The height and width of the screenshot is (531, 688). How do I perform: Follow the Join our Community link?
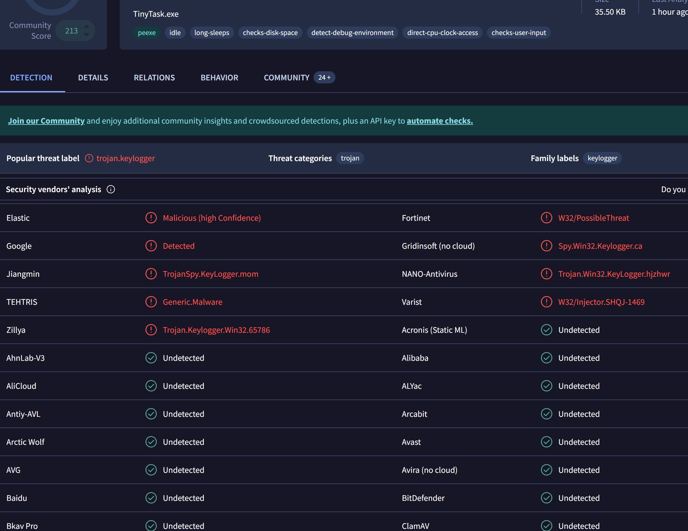point(46,121)
